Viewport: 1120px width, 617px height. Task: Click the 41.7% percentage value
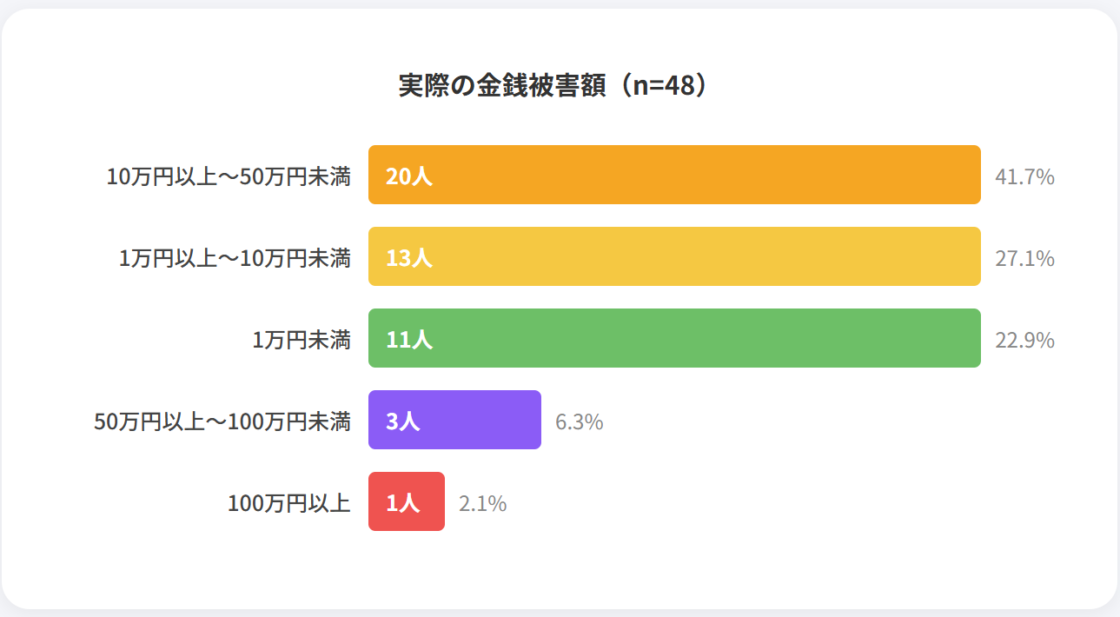click(x=1024, y=177)
